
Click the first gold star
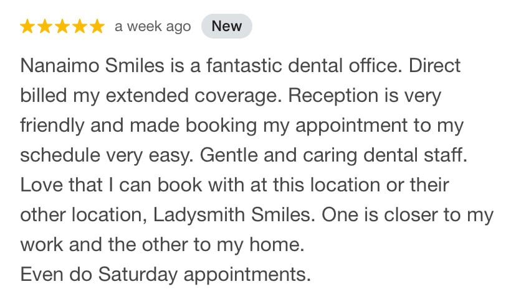(x=28, y=27)
